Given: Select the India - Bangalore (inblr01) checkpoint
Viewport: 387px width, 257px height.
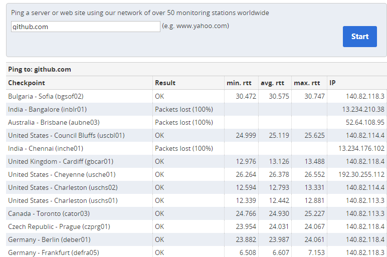Looking at the screenshot, I should [48, 109].
